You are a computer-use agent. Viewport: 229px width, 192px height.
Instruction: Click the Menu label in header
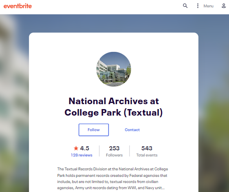208,6
